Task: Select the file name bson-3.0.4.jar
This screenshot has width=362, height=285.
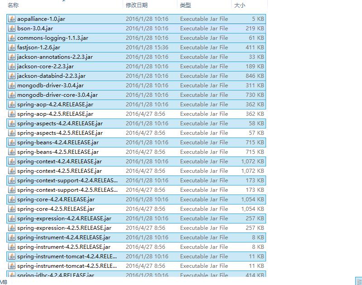Action: (x=35, y=28)
